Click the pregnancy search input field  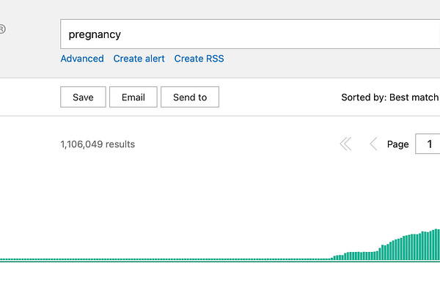coord(250,34)
